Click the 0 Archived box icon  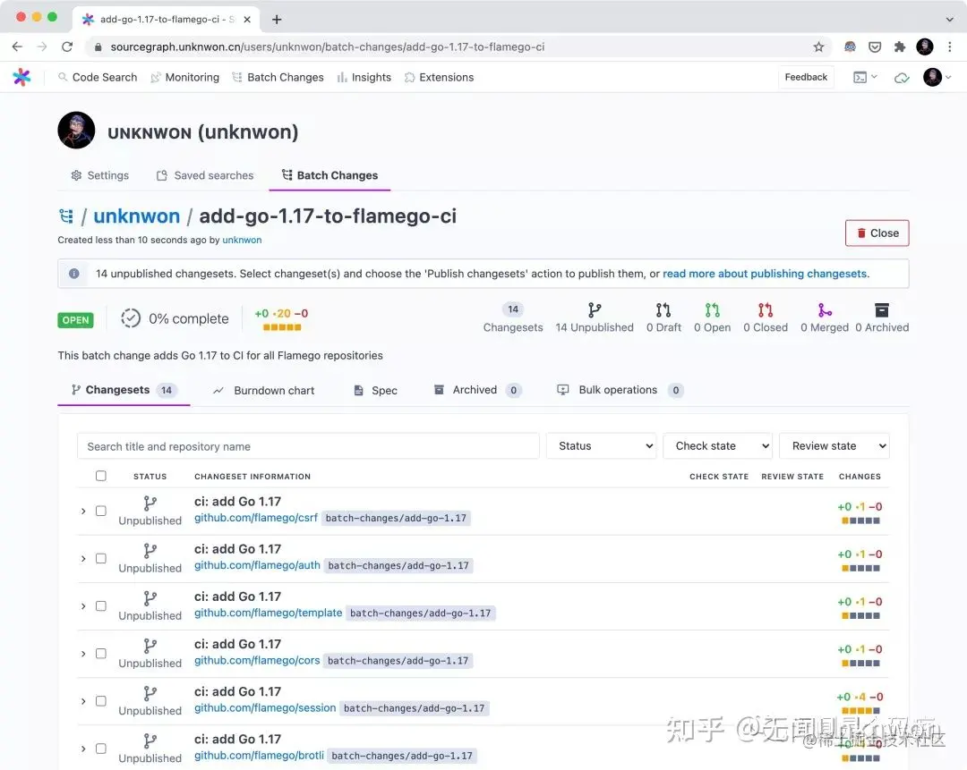click(882, 309)
